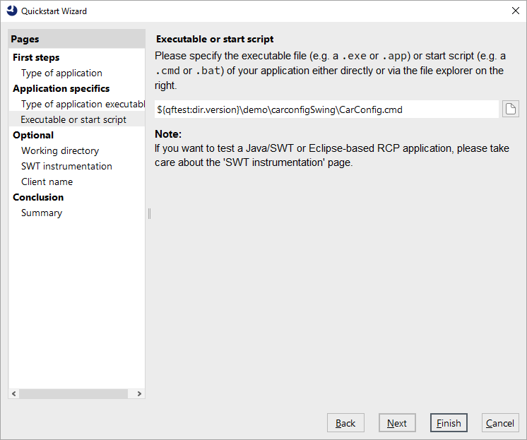Select 'Executable or start script' page
This screenshot has width=527, height=440.
click(73, 119)
